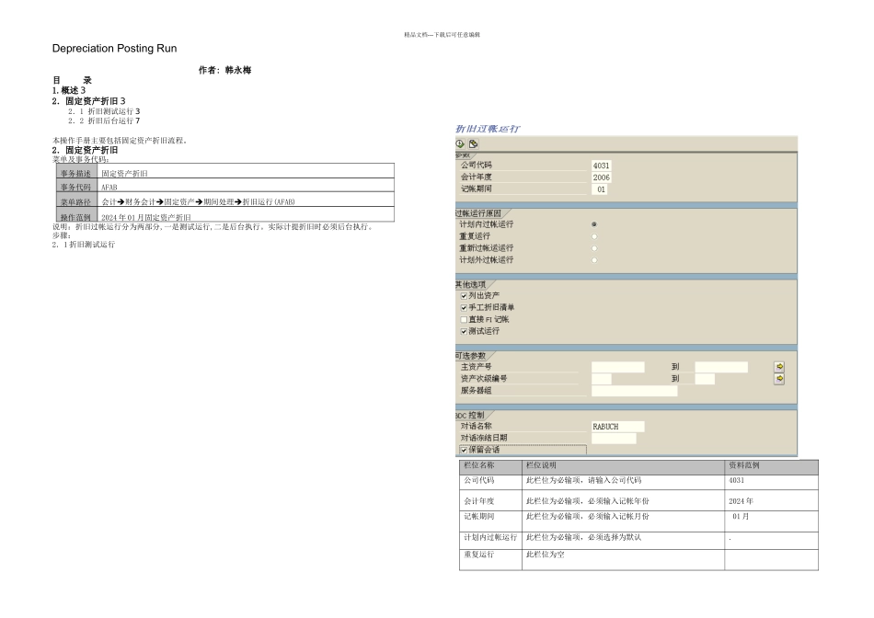Choose 计划外过帐运行 radio option
The image size is (874, 618).
pyautogui.click(x=594, y=260)
